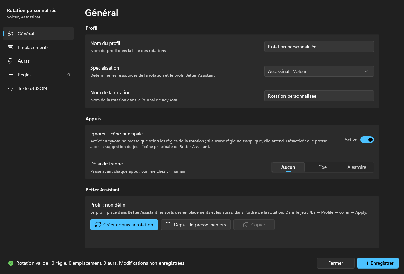The height and width of the screenshot is (274, 404).
Task: Open the Texte et JSON section
Action: [38, 88]
